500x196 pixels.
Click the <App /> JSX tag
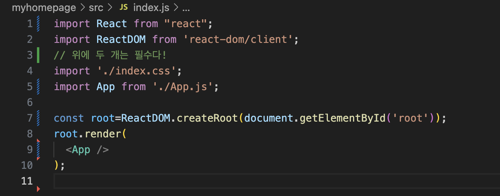pyautogui.click(x=87, y=150)
